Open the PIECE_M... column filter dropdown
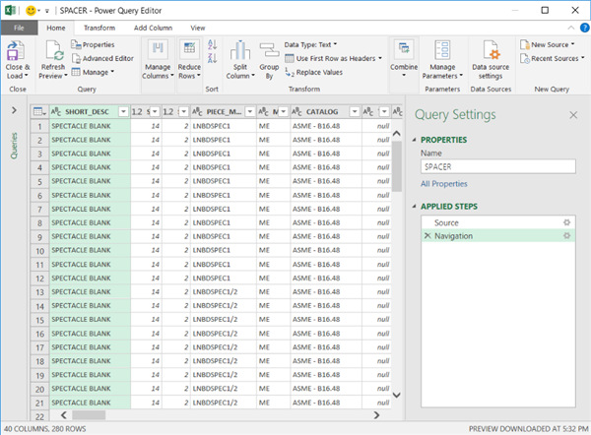 point(249,112)
